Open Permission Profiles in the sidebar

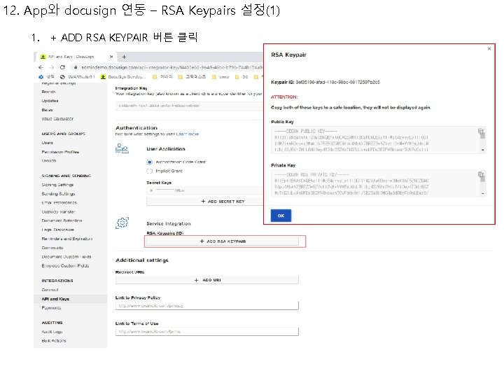click(x=60, y=152)
